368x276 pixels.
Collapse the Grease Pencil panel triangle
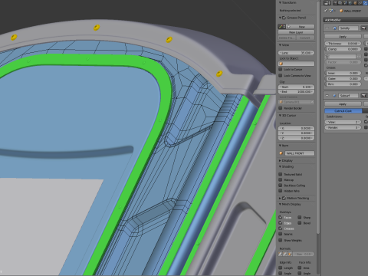pyautogui.click(x=280, y=18)
